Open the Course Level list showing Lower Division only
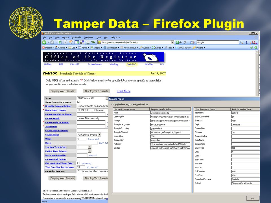This screenshot has width=271, height=203. click(x=92, y=118)
